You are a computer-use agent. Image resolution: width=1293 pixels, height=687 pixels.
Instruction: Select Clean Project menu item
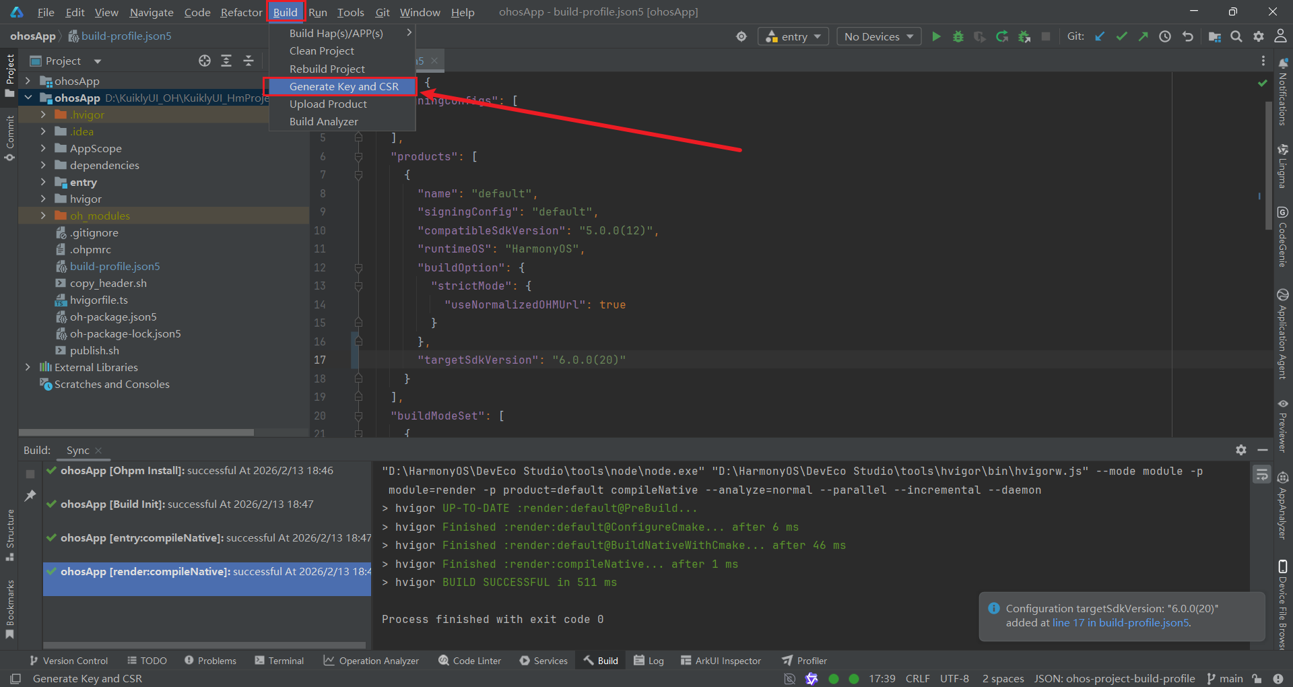coord(342,51)
